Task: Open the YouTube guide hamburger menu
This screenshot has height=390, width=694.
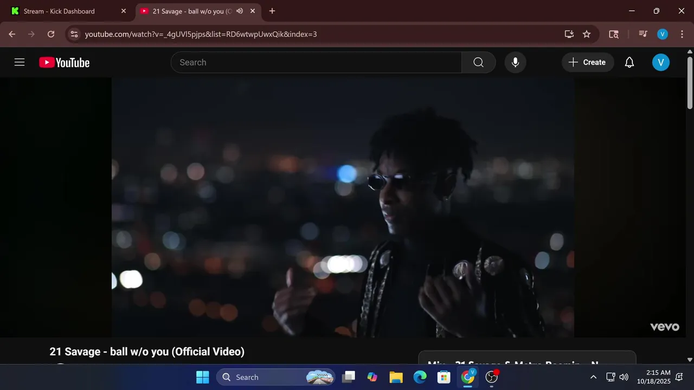Action: pos(20,62)
